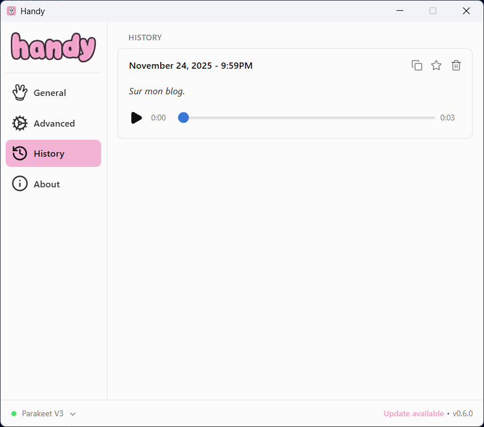Open the Parakeet V3 model selector
The height and width of the screenshot is (427, 484).
43,413
